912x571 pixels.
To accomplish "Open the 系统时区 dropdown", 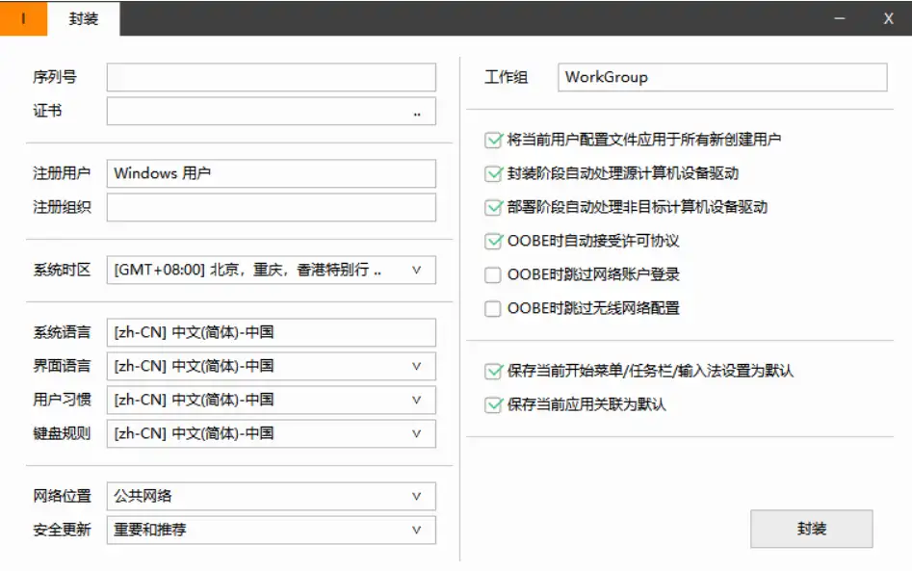I will 416,271.
